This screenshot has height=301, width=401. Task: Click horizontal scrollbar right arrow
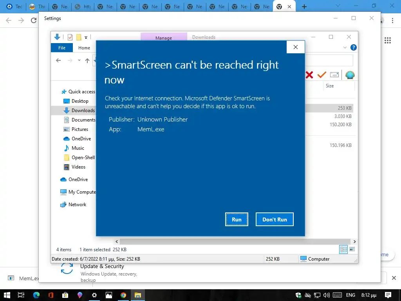pyautogui.click(x=354, y=241)
